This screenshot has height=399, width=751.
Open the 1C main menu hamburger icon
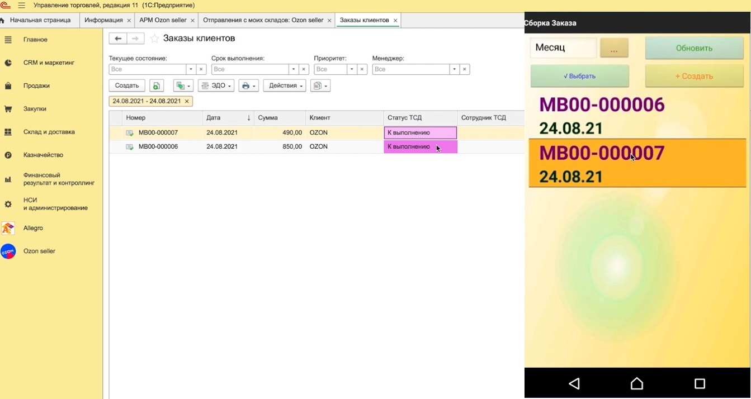(x=22, y=5)
